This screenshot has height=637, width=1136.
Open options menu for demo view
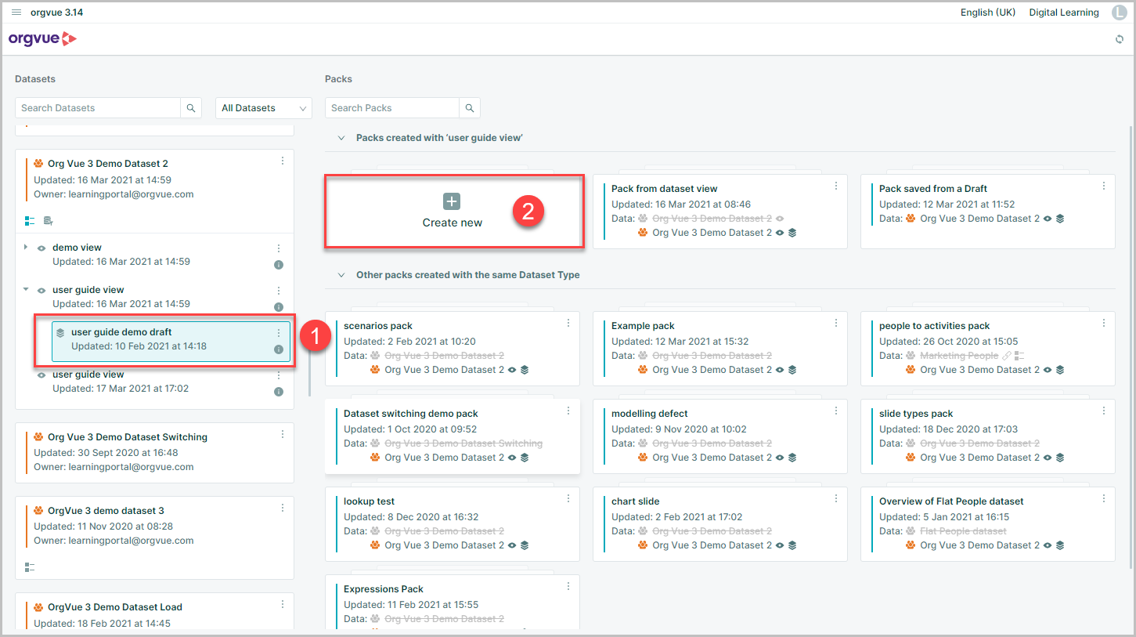point(279,248)
